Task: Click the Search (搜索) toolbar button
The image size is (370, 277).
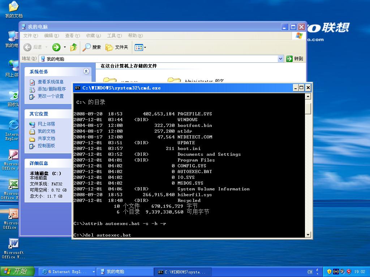Action: [92, 47]
